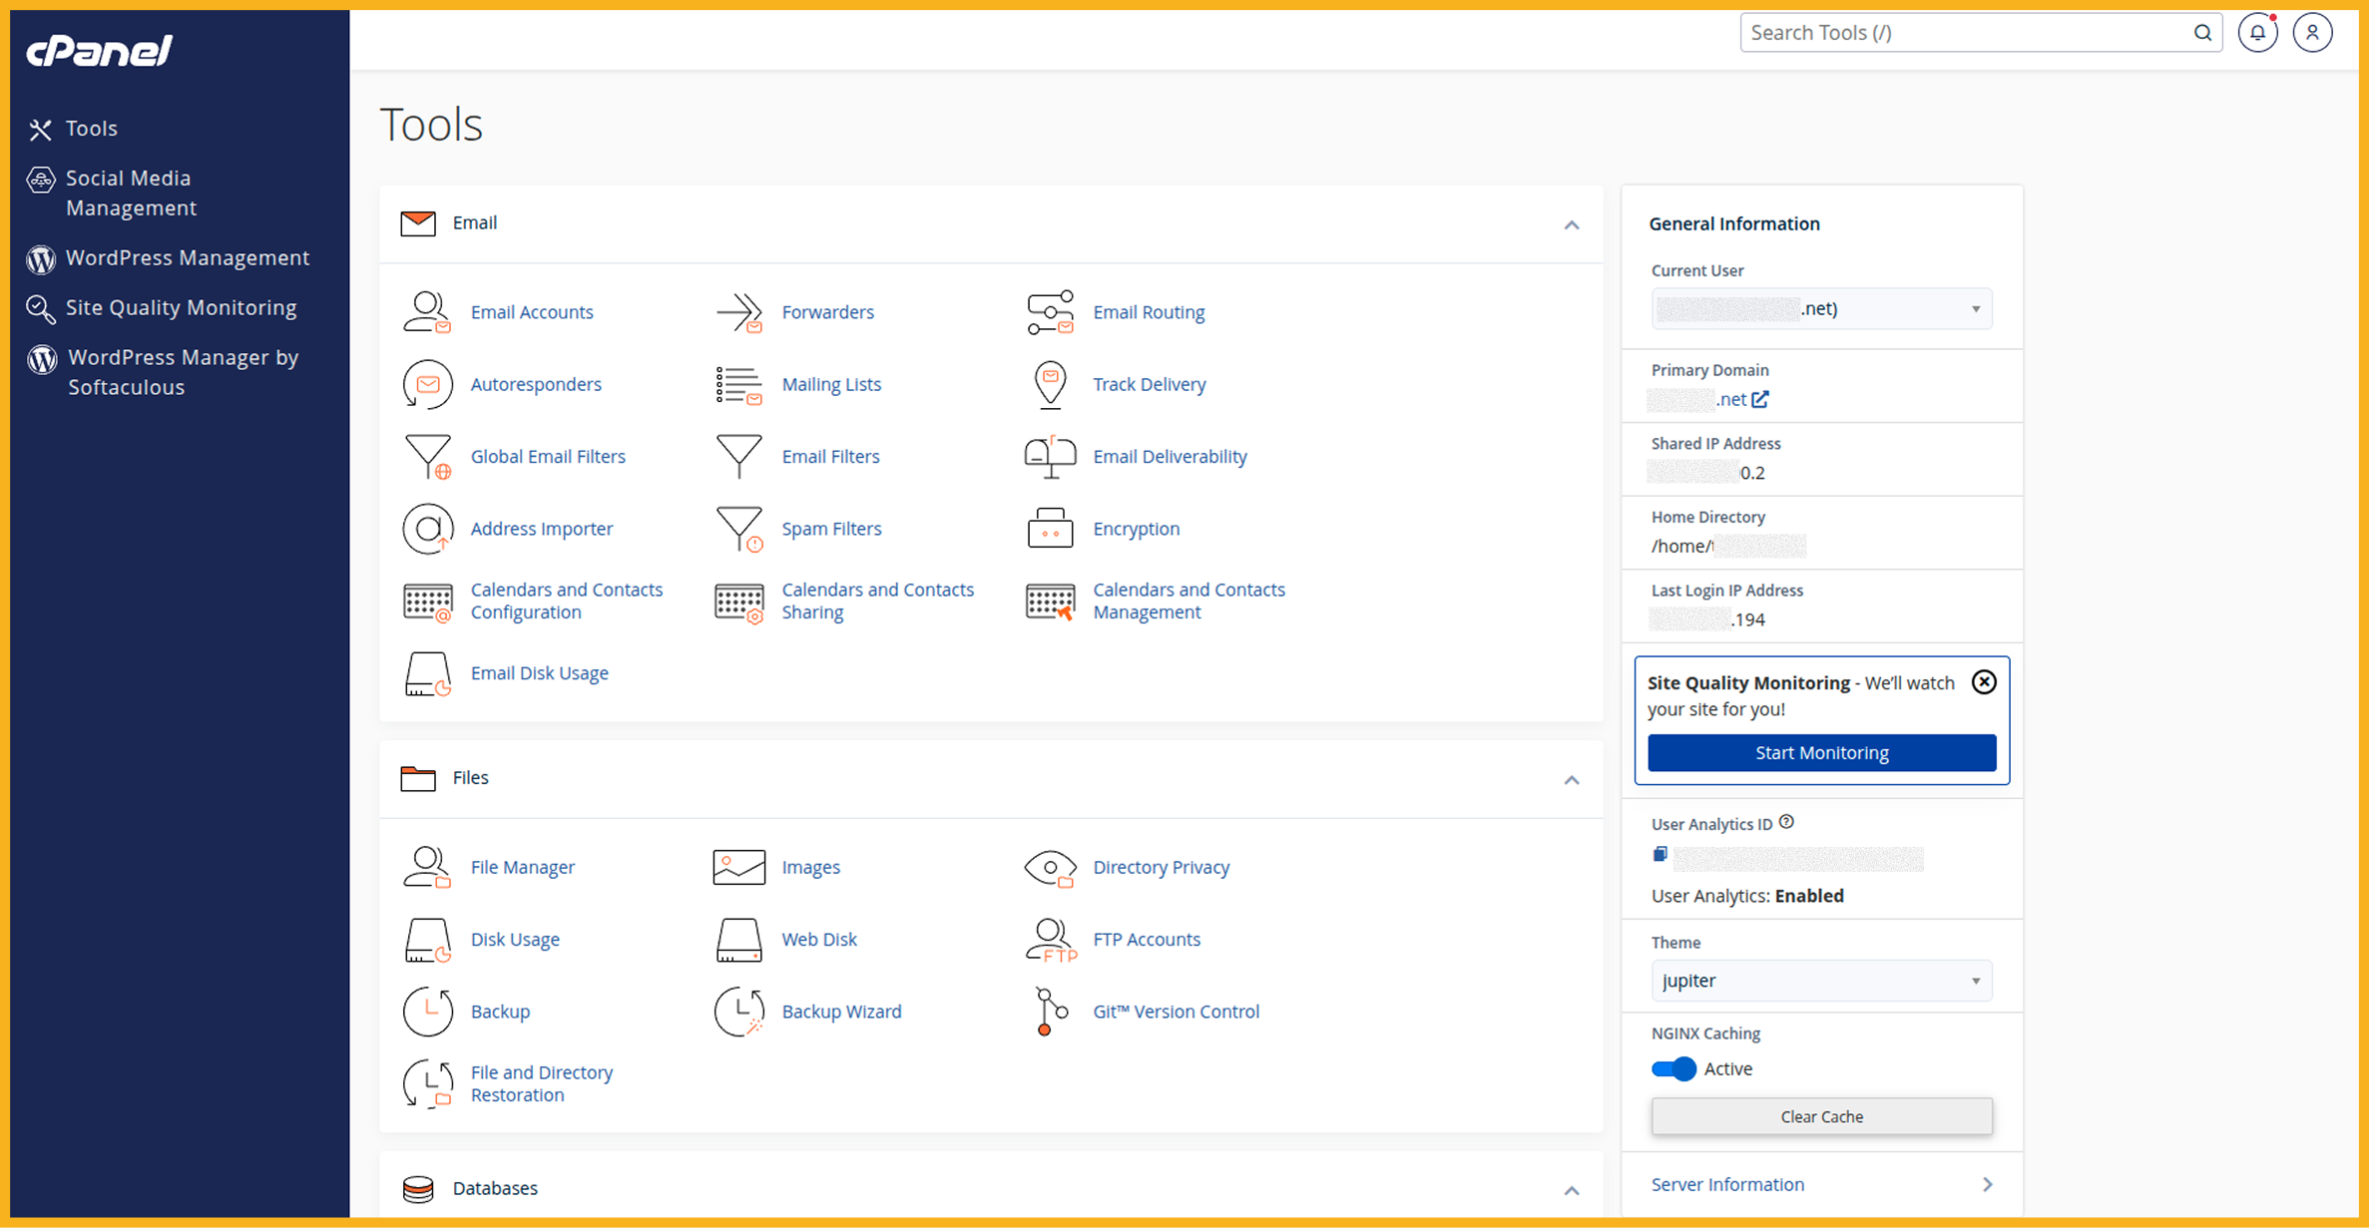Screen dimensions: 2369x1228
Task: Collapse the Email section
Action: pyautogui.click(x=1572, y=224)
